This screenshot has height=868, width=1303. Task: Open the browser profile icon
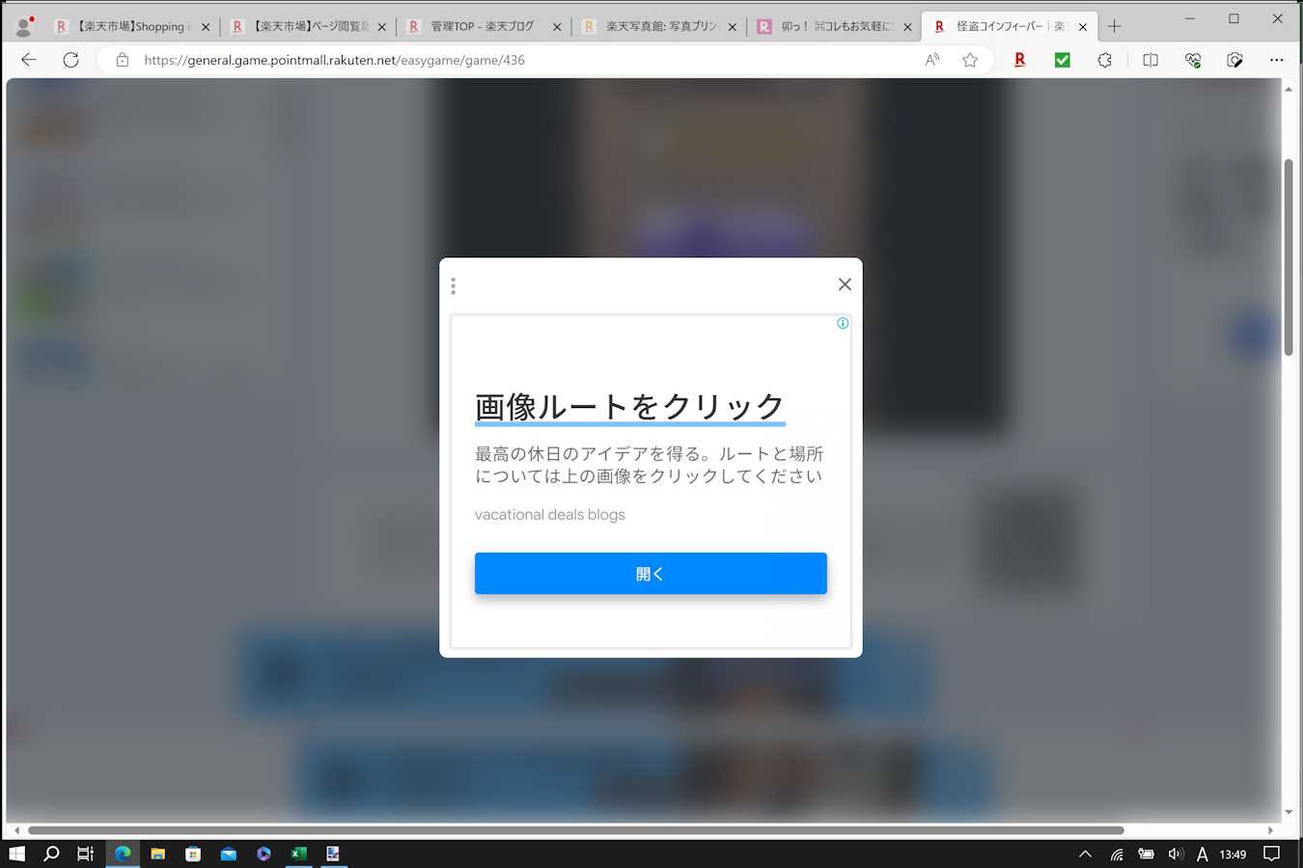pyautogui.click(x=24, y=26)
